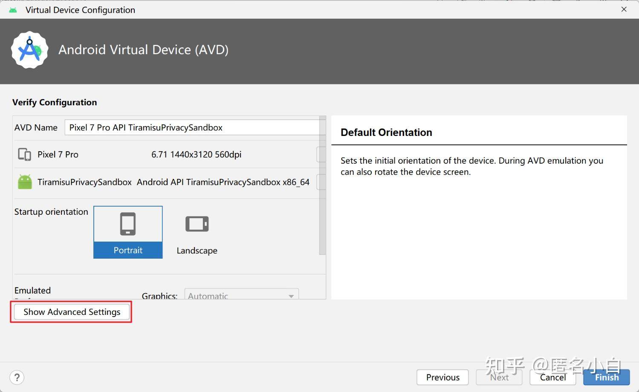Viewport: 639px width, 392px height.
Task: Open the help question mark icon
Action: 17,378
